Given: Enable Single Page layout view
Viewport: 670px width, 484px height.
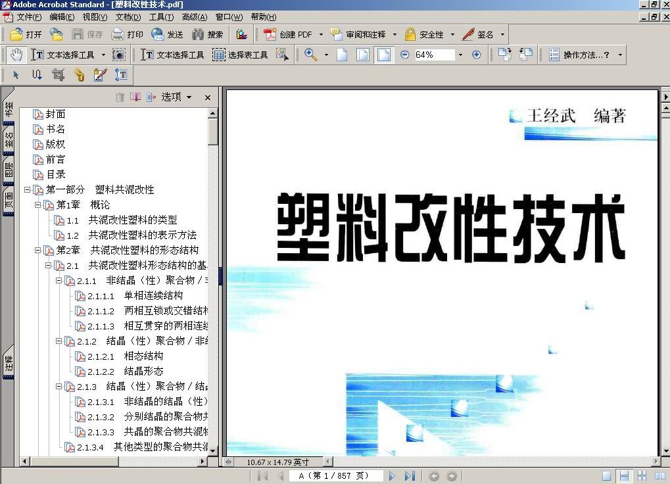Looking at the screenshot, I should pyautogui.click(x=606, y=476).
